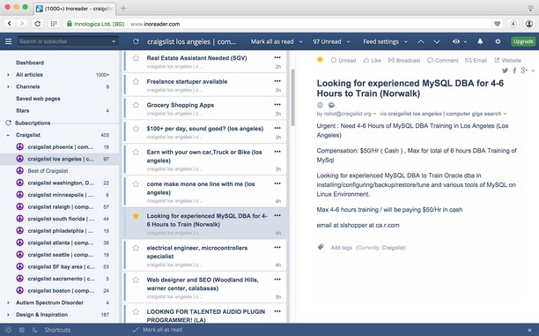
Task: Toggle night mode moon icon
Action: [34, 330]
